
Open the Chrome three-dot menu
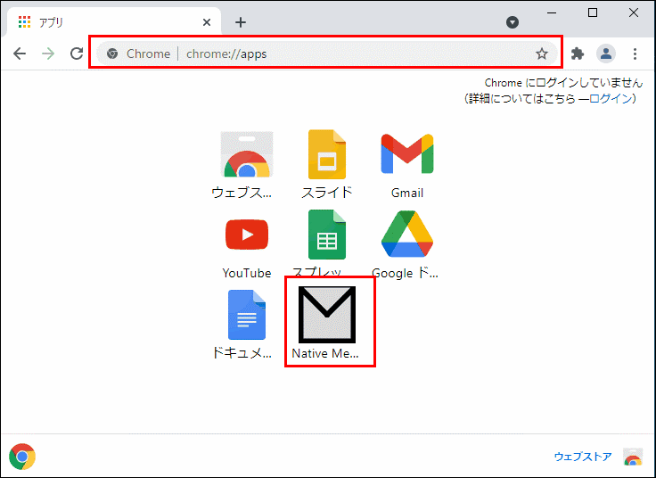635,54
